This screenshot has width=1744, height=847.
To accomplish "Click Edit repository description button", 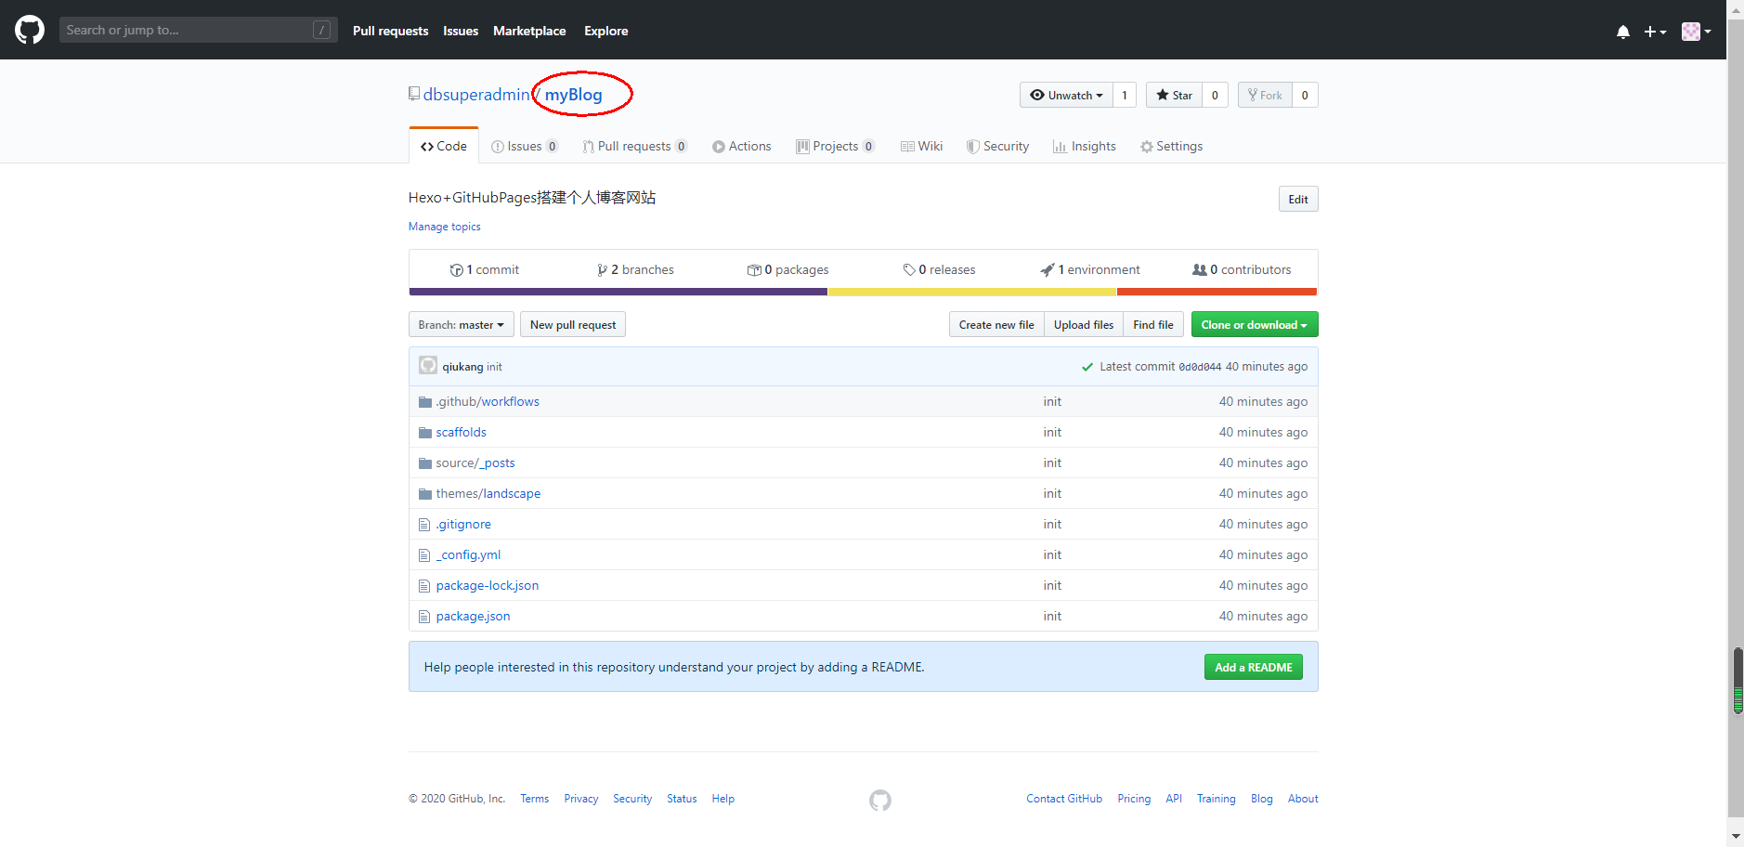I will pyautogui.click(x=1298, y=199).
